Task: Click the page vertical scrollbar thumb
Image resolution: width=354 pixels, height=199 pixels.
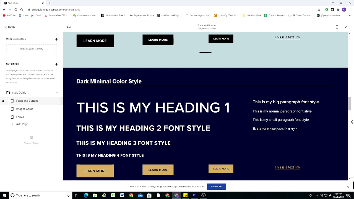Action: point(350,104)
